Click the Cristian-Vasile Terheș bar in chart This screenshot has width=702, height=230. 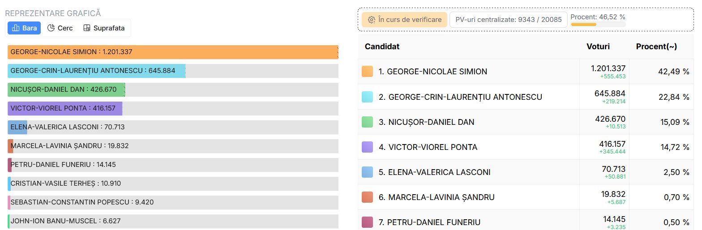[x=173, y=183]
